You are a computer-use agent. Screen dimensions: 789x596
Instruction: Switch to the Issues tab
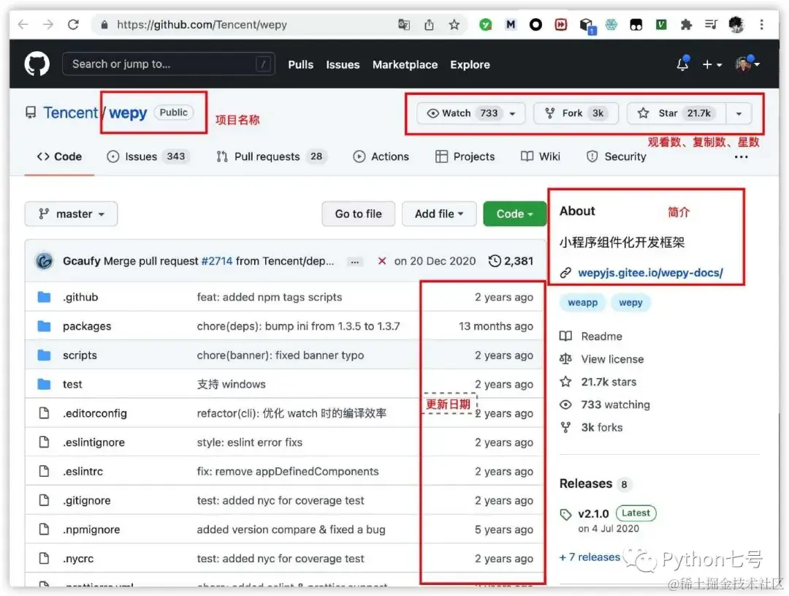tap(148, 156)
